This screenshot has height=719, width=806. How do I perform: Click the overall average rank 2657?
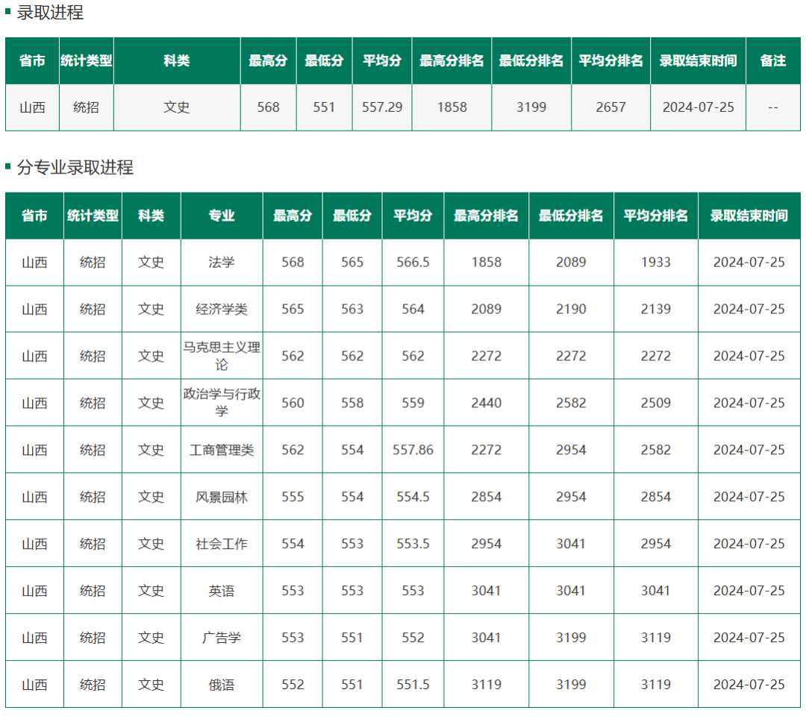coord(610,107)
